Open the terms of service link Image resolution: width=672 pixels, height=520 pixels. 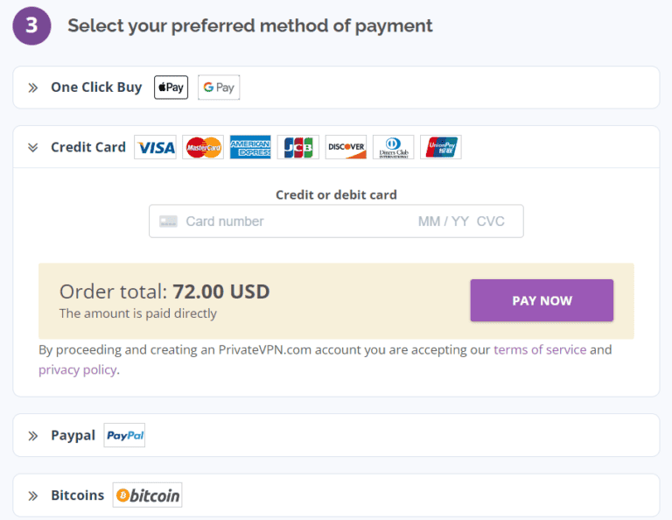pos(539,350)
